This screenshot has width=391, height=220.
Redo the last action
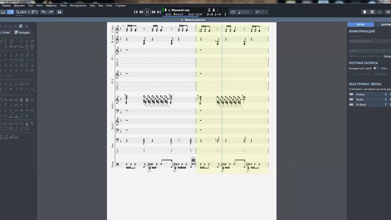51,12
